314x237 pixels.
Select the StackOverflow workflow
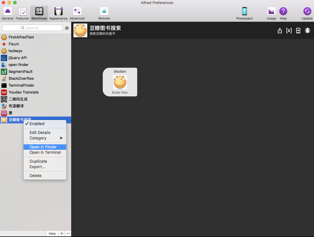coord(36,78)
